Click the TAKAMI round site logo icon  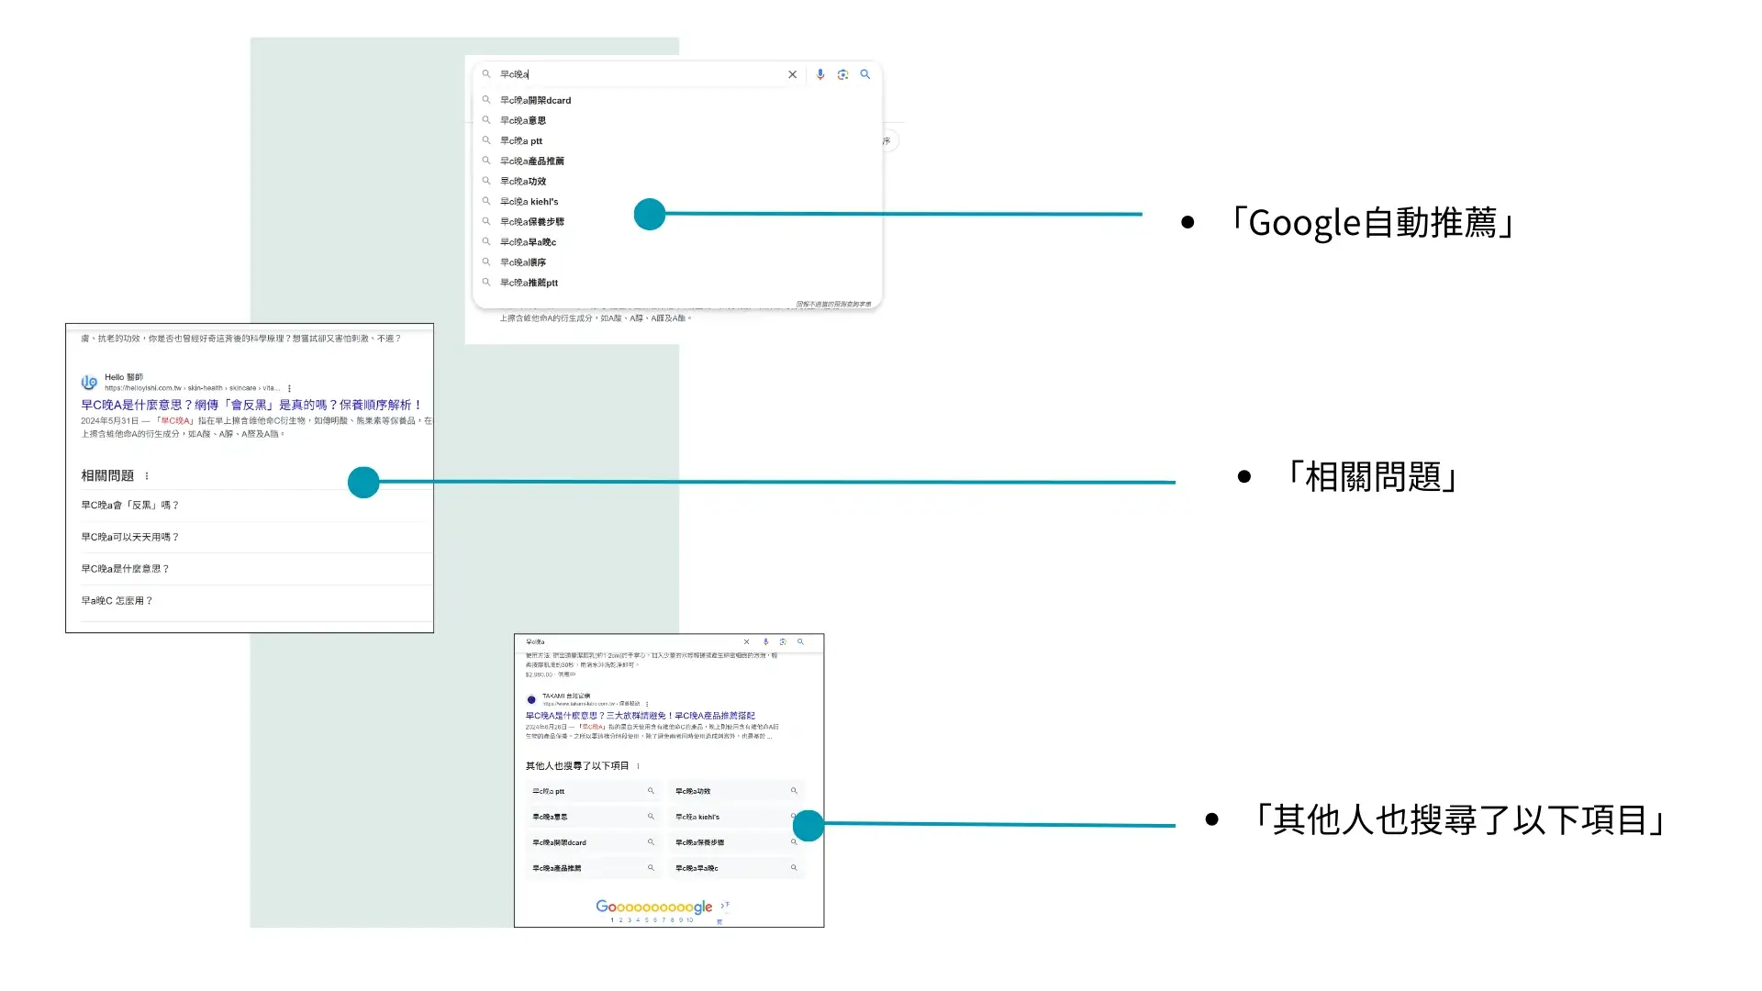pyautogui.click(x=531, y=700)
